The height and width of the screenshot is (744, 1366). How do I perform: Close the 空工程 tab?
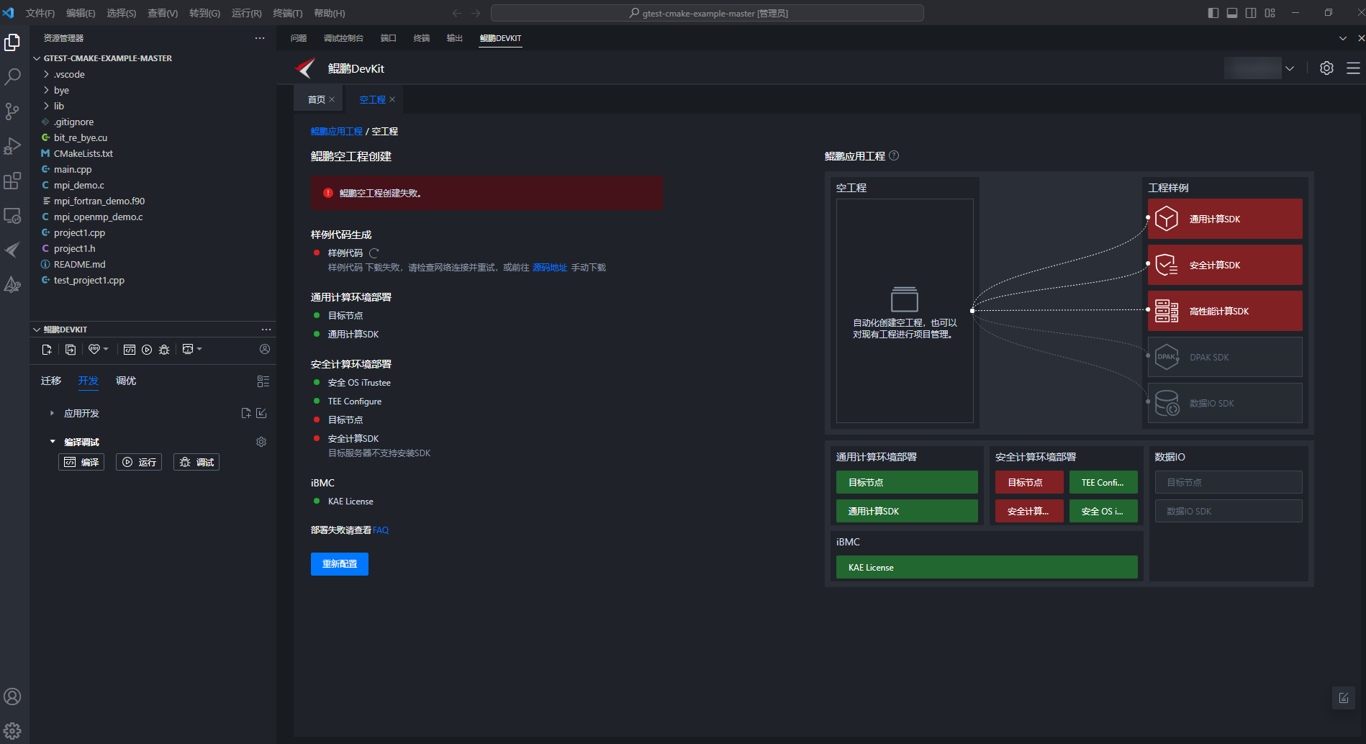392,99
